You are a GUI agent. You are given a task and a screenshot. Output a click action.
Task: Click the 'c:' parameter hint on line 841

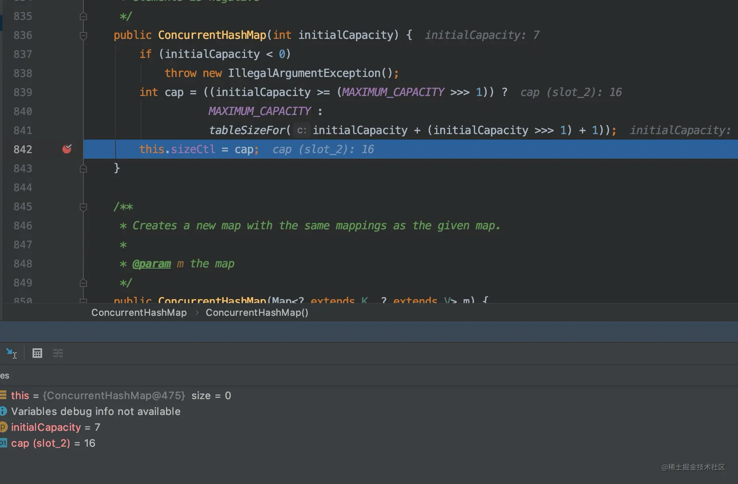click(301, 130)
